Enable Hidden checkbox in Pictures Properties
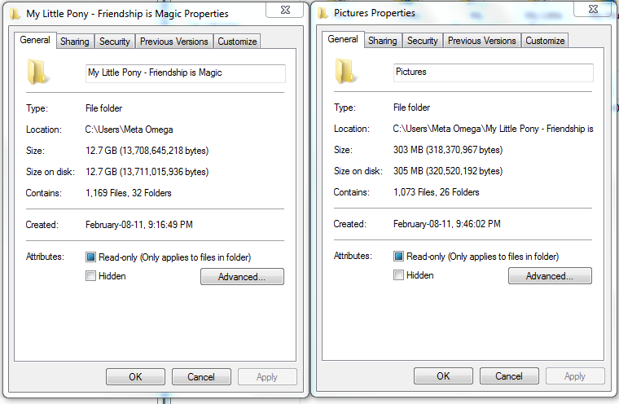This screenshot has width=619, height=404. click(399, 274)
